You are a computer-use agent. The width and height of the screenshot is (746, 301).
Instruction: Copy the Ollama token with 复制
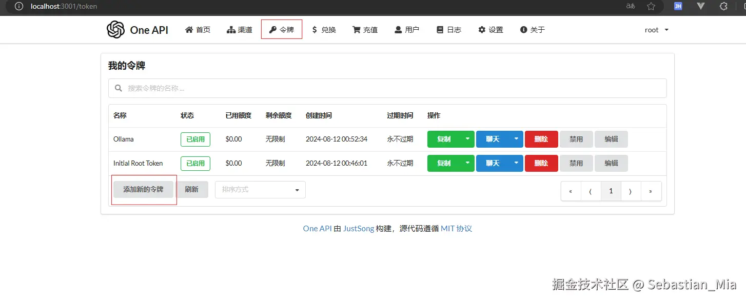coord(444,139)
